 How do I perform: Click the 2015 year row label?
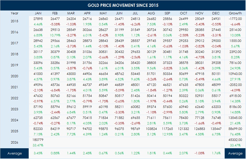coord(14,21)
